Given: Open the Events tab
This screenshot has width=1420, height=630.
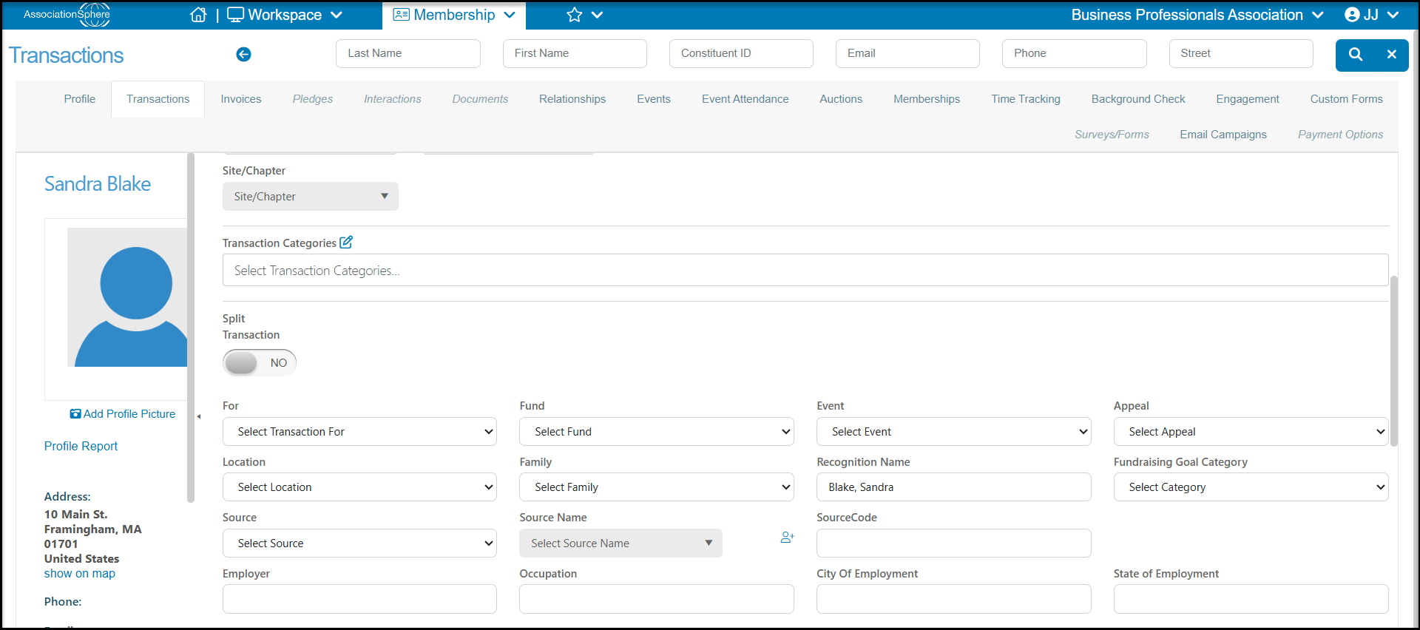Looking at the screenshot, I should (x=654, y=99).
